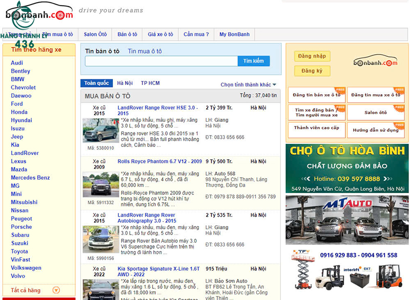
Task: Filter by Suzuki brand
Action: coord(19,243)
